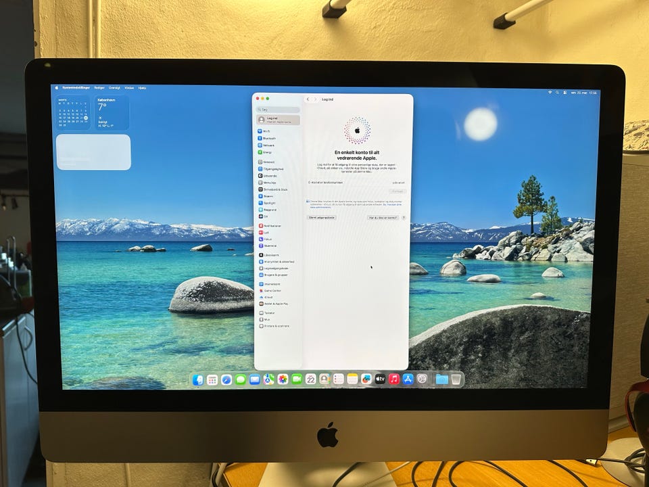Click the date and clock in menu bar

[x=584, y=93]
